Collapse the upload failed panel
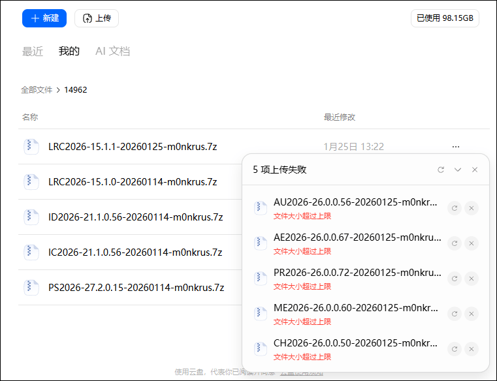 coord(458,170)
